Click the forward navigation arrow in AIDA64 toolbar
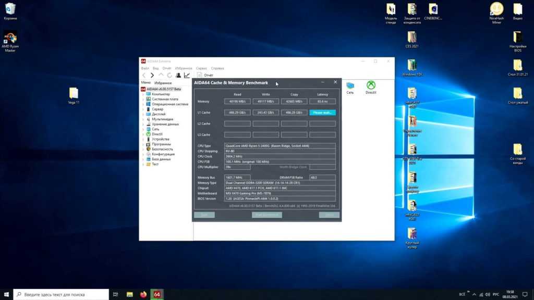 (x=152, y=76)
